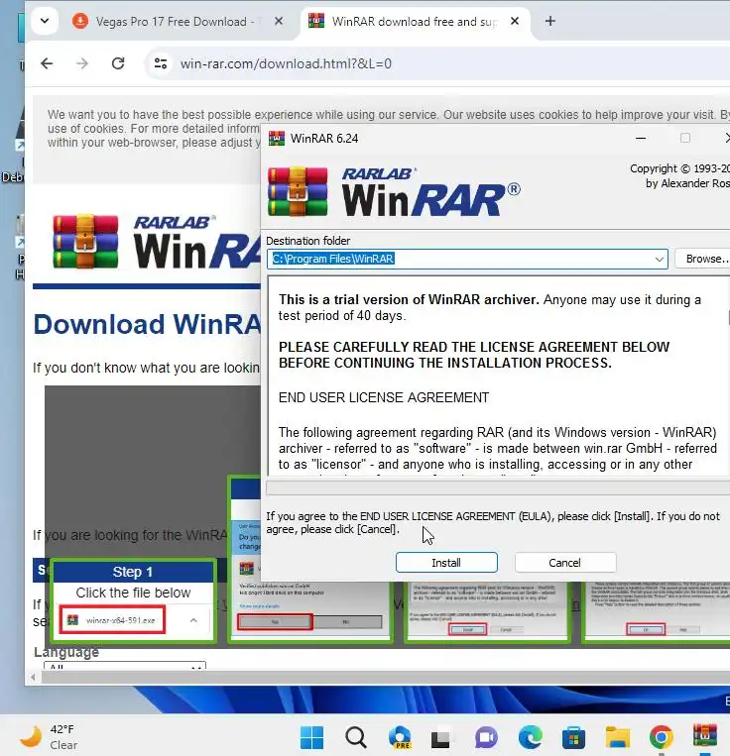730x756 pixels.
Task: Open the PRE-badged app on the taskbar
Action: [x=400, y=738]
